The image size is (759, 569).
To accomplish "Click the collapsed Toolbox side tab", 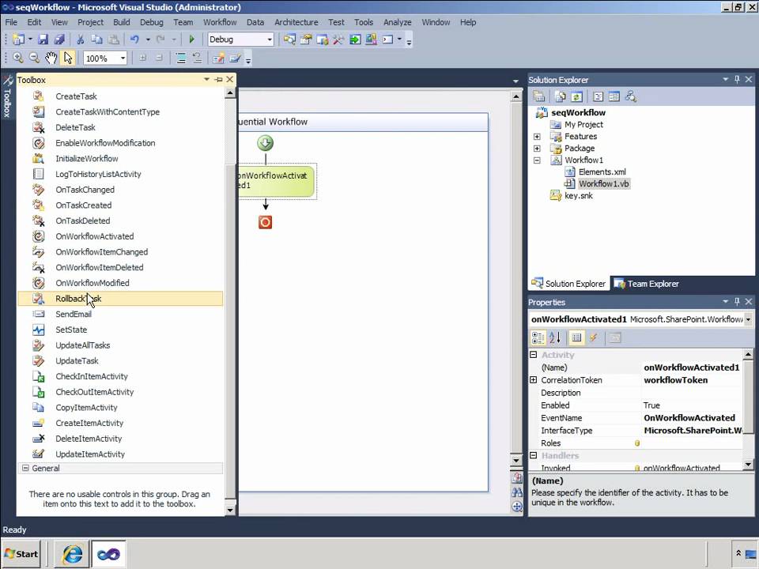I will point(7,98).
